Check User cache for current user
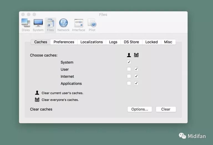Image resolution: width=213 pixels, height=145 pixels. pyautogui.click(x=129, y=69)
